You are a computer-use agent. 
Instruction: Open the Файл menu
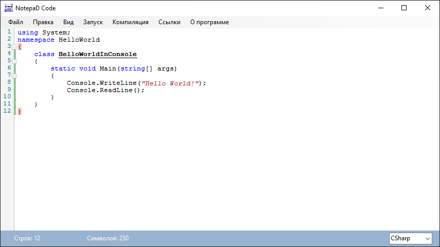click(x=15, y=22)
